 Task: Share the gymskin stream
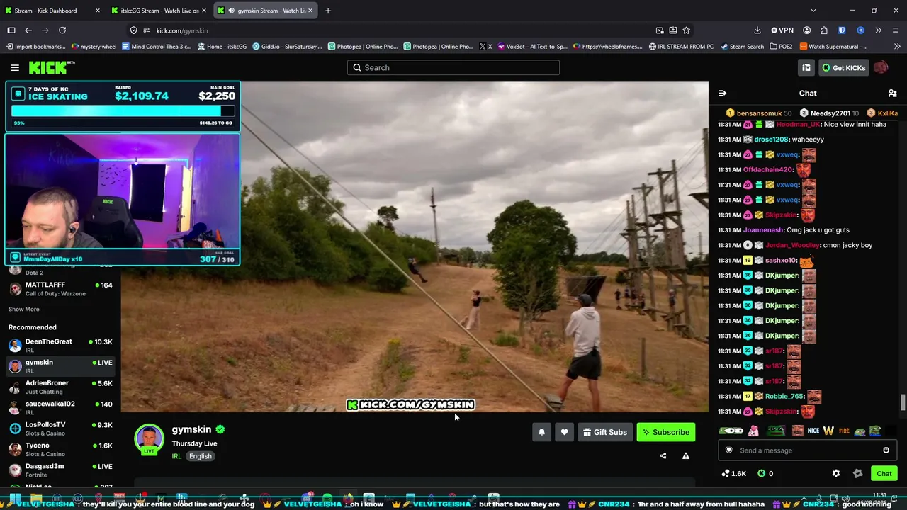point(663,456)
